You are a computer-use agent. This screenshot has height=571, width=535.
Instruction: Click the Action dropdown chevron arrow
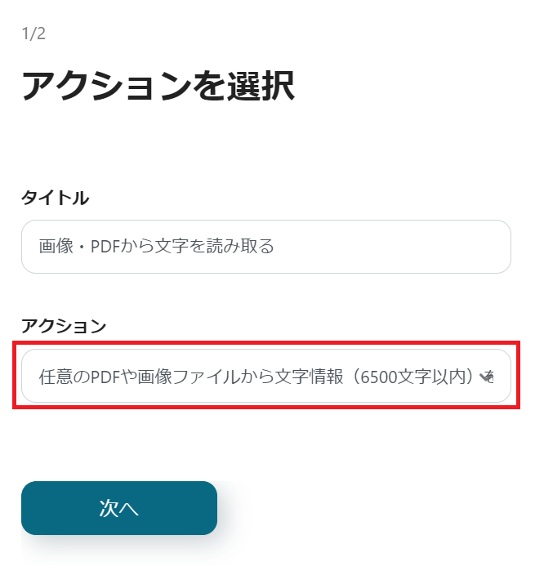click(x=488, y=377)
